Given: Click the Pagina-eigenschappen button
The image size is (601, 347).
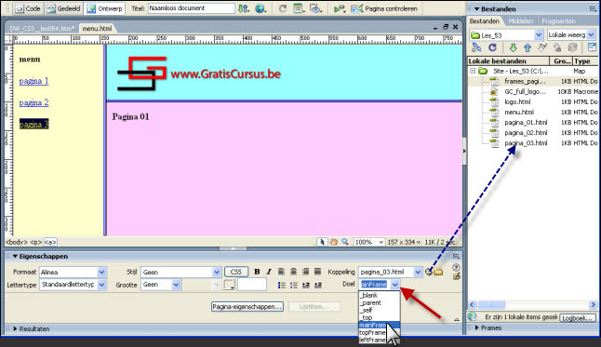Looking at the screenshot, I should point(247,307).
